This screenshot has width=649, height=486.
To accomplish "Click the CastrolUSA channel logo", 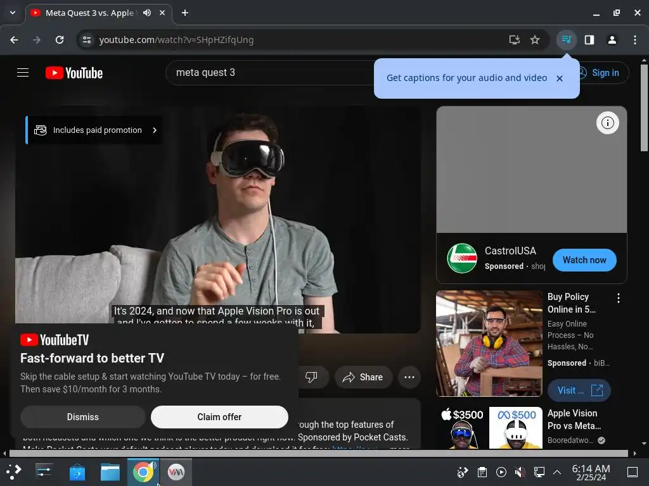I will (462, 258).
